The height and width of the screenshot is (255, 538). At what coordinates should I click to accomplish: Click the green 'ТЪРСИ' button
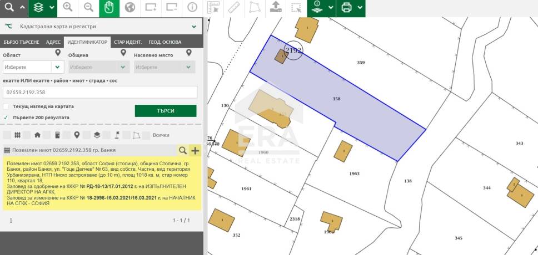click(x=166, y=111)
